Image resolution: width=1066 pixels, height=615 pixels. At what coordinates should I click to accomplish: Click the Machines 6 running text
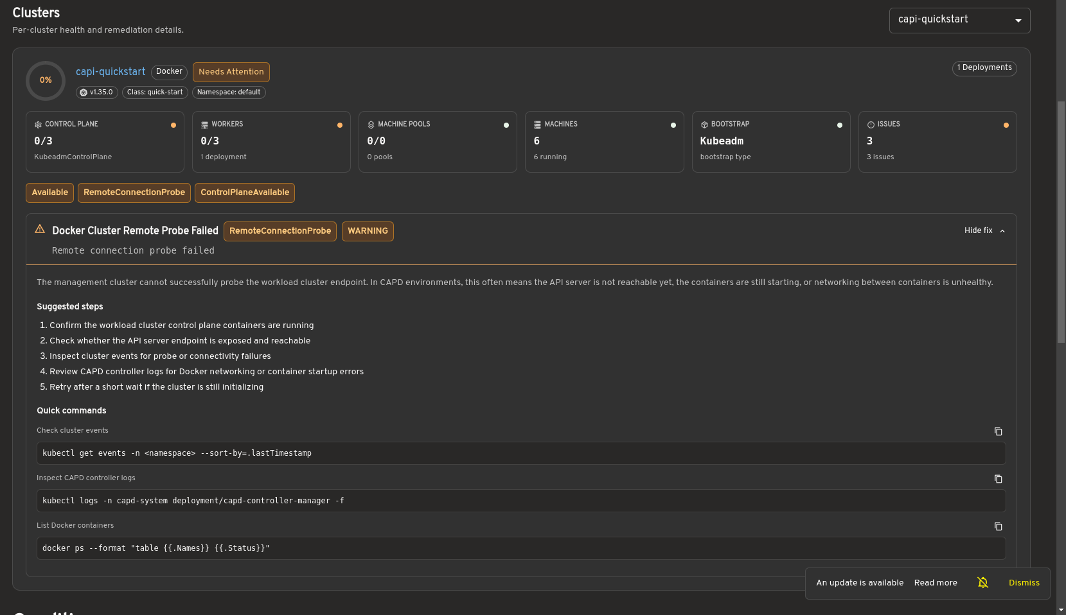[550, 157]
